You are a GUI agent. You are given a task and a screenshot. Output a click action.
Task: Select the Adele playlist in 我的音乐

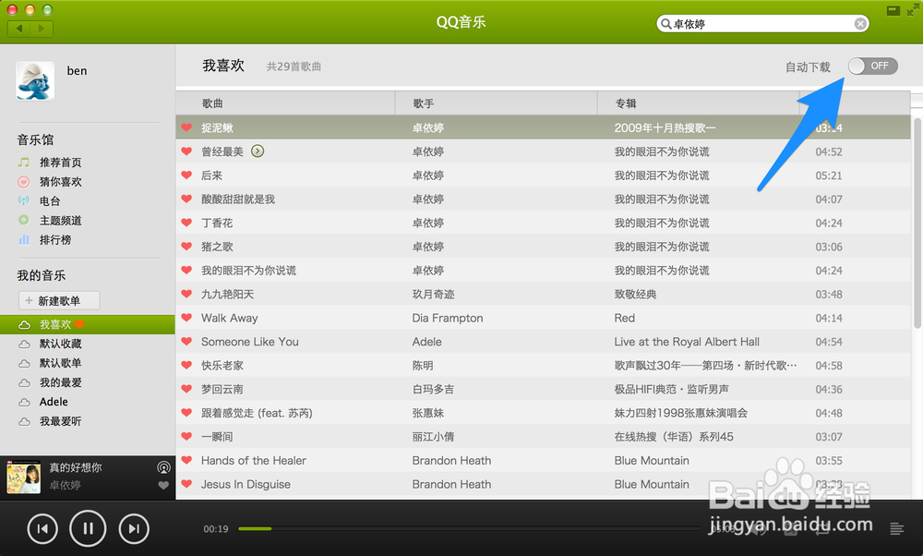coord(55,401)
